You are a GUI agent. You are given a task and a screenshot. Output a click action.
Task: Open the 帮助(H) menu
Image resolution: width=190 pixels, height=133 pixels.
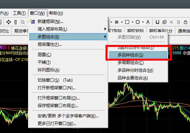56,13
